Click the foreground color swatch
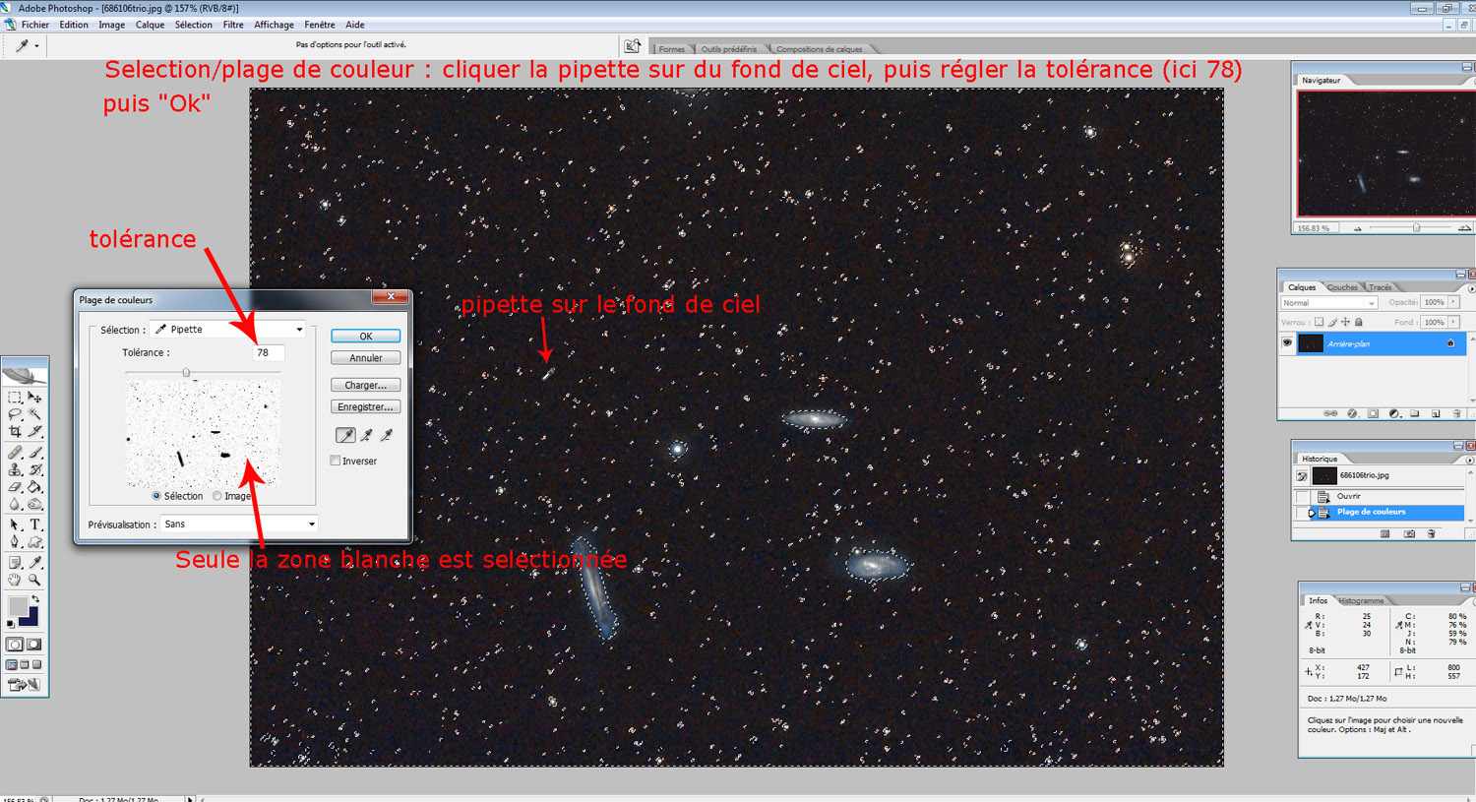Image resolution: width=1476 pixels, height=802 pixels. pyautogui.click(x=18, y=606)
